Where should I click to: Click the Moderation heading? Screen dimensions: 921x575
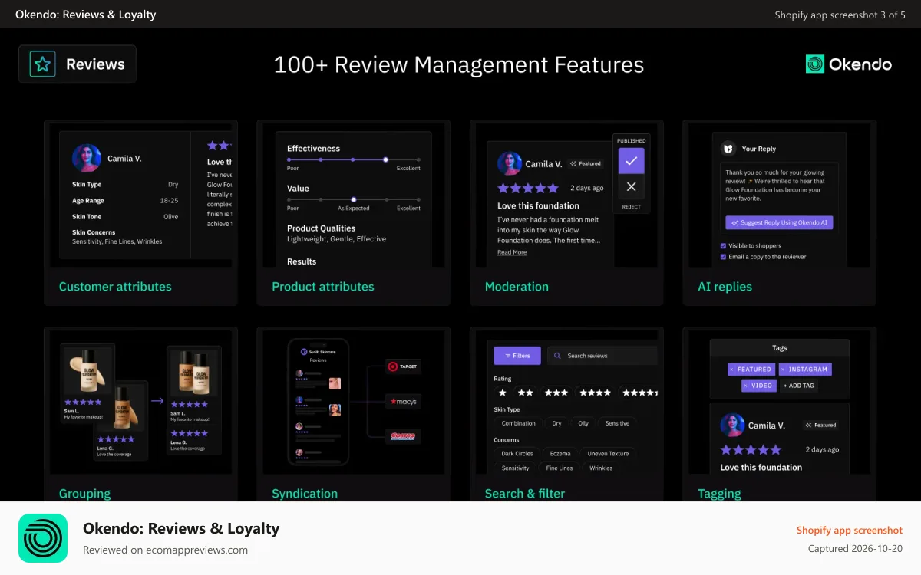point(517,287)
